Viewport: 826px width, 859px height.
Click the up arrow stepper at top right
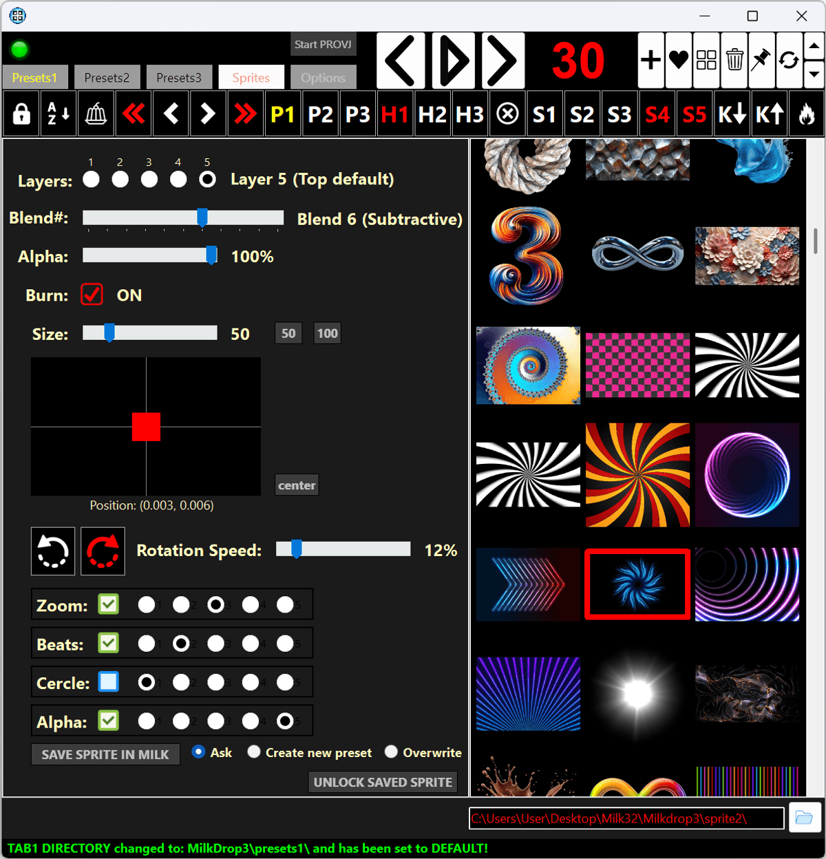pyautogui.click(x=814, y=47)
